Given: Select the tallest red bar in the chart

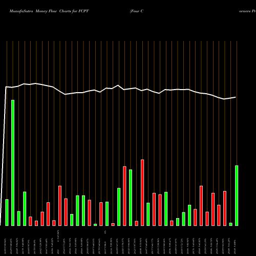Looking at the screenshot, I should pyautogui.click(x=142, y=193).
